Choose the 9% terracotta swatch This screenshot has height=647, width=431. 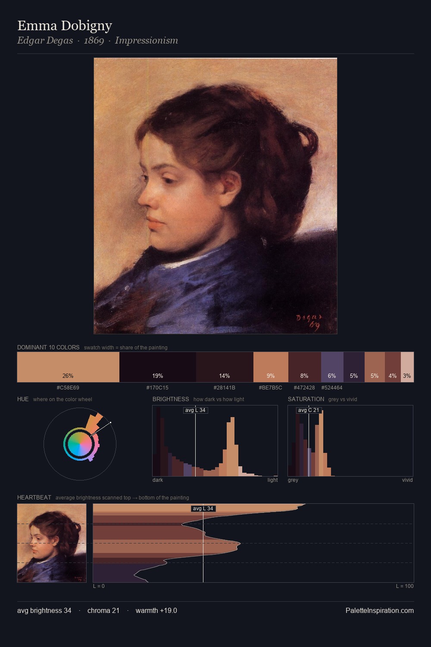(271, 367)
